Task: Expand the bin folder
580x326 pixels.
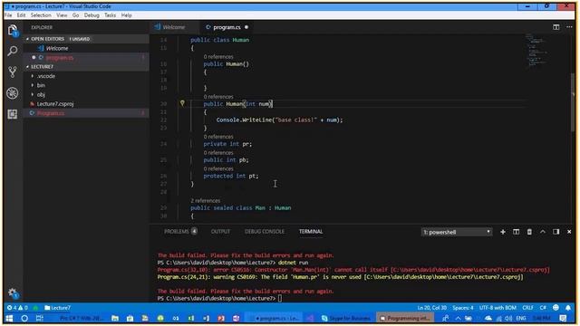Action: tap(41, 85)
